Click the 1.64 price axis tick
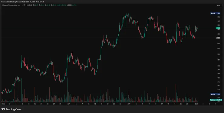 pyautogui.click(x=218, y=70)
